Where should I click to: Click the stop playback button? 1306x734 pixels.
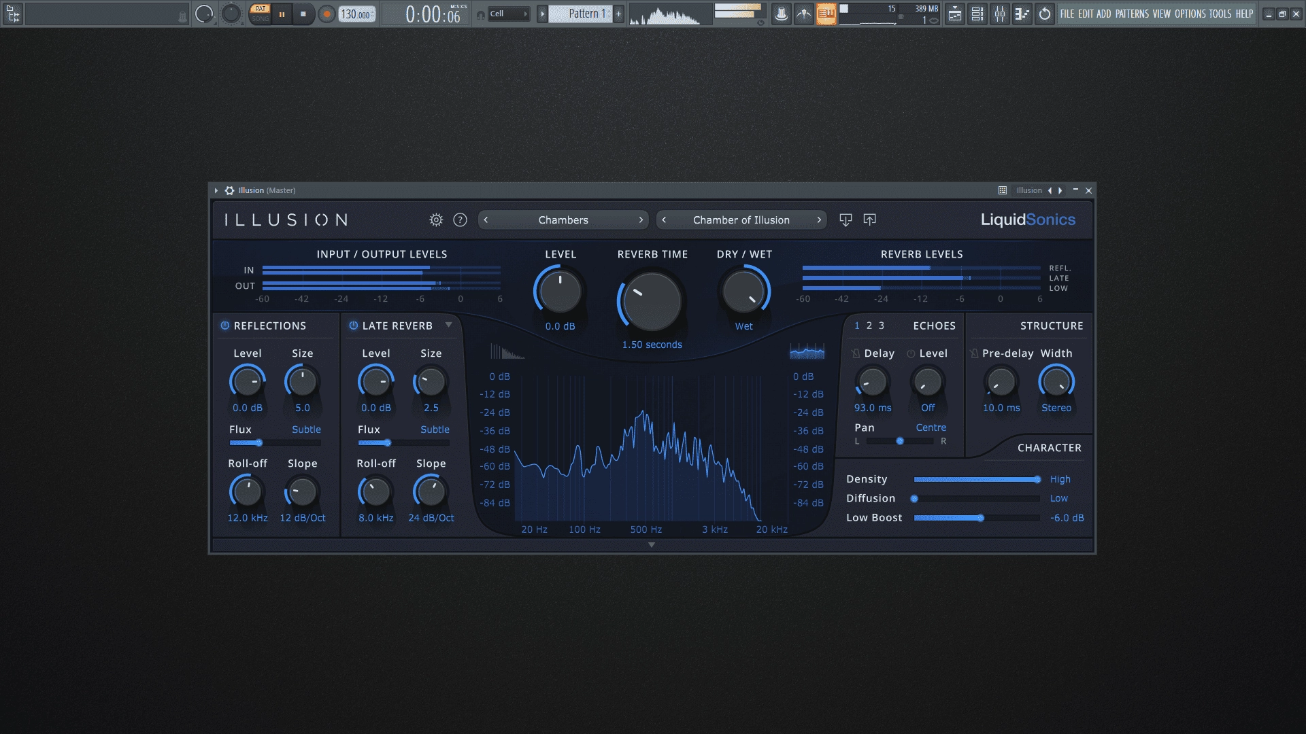pos(303,14)
